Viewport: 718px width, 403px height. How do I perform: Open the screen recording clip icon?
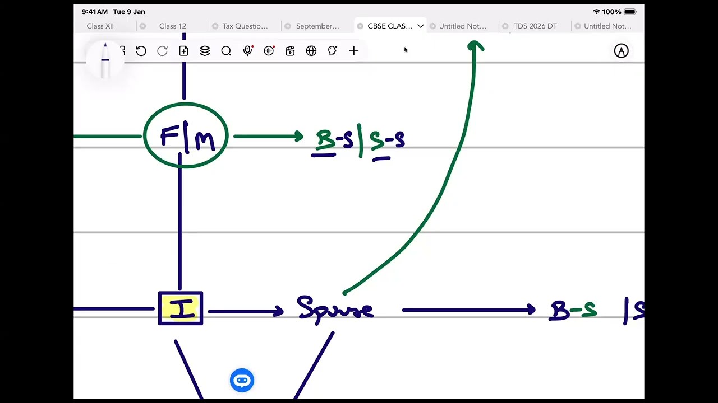(290, 51)
